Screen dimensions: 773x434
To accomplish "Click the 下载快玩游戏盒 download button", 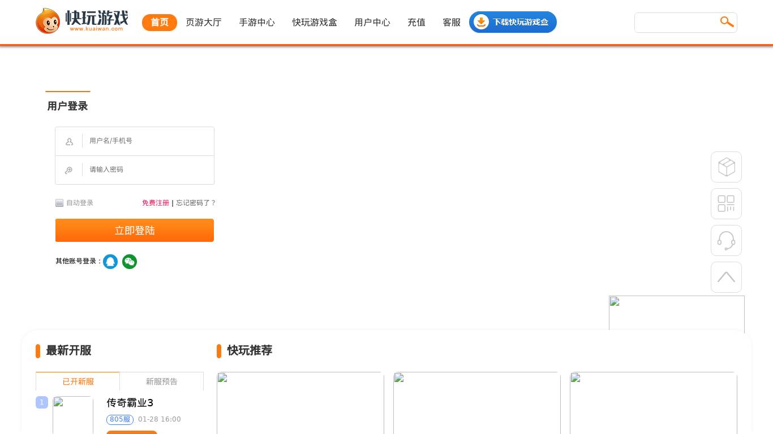I will click(513, 22).
